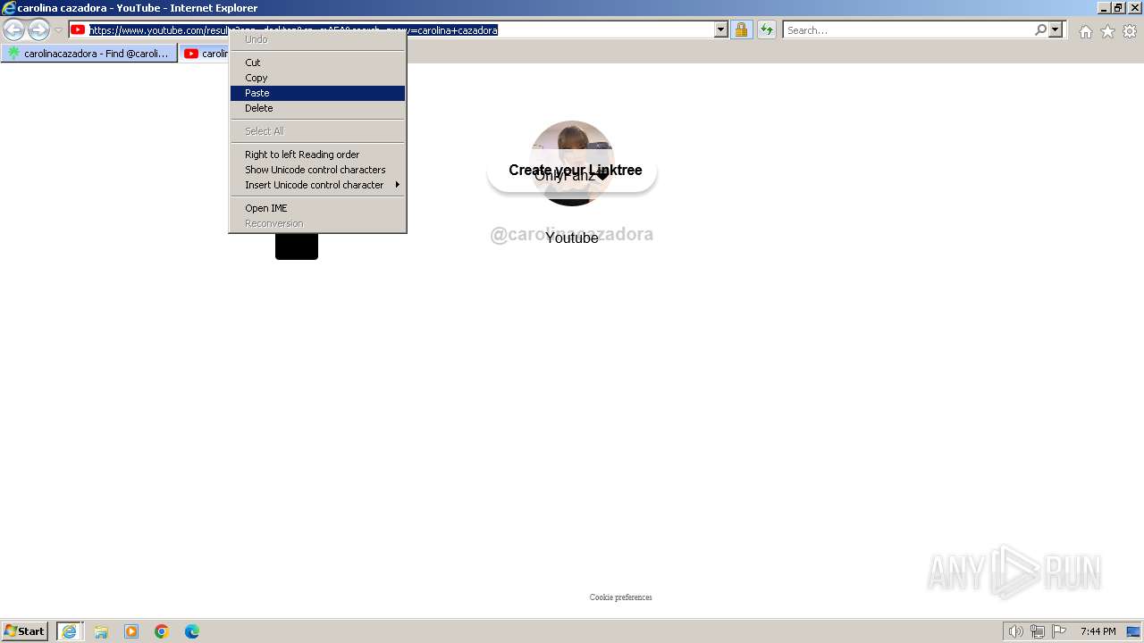Expand the address bar autocomplete dropdown

pos(721,30)
